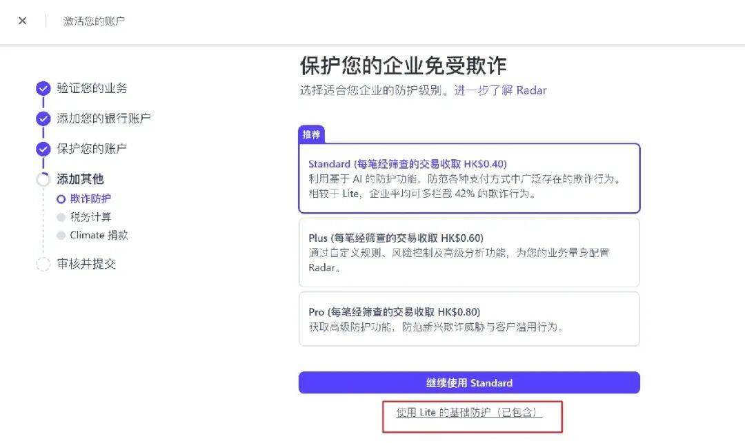Viewport: 745px width, 443px height.
Task: Go to the 税务计算 sub-step
Action: click(90, 217)
